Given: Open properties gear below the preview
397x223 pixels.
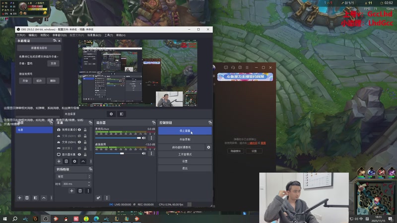Looking at the screenshot, I should (111, 114).
